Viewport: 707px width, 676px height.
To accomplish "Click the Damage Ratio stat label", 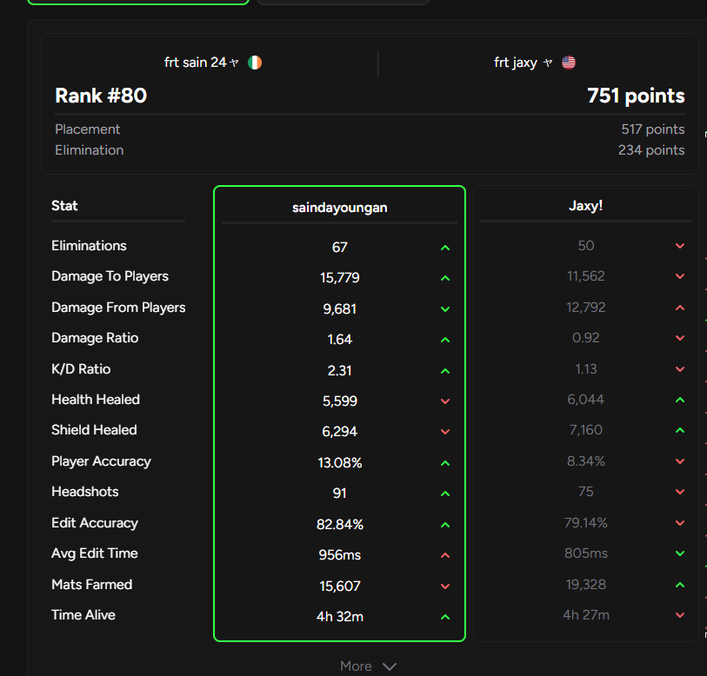I will [x=95, y=338].
